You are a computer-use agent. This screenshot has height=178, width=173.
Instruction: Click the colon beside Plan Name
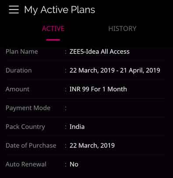click(66, 52)
